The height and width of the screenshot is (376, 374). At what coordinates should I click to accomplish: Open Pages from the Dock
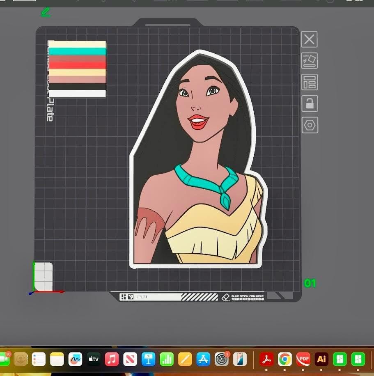click(x=185, y=359)
